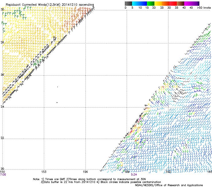Screen dimensions: 212x187
Task: Click the green 15-20 knots legend swatch
Action: point(151,3)
